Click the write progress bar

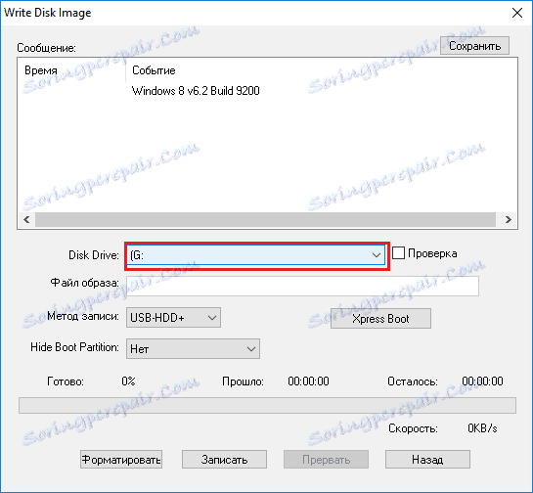point(267,405)
